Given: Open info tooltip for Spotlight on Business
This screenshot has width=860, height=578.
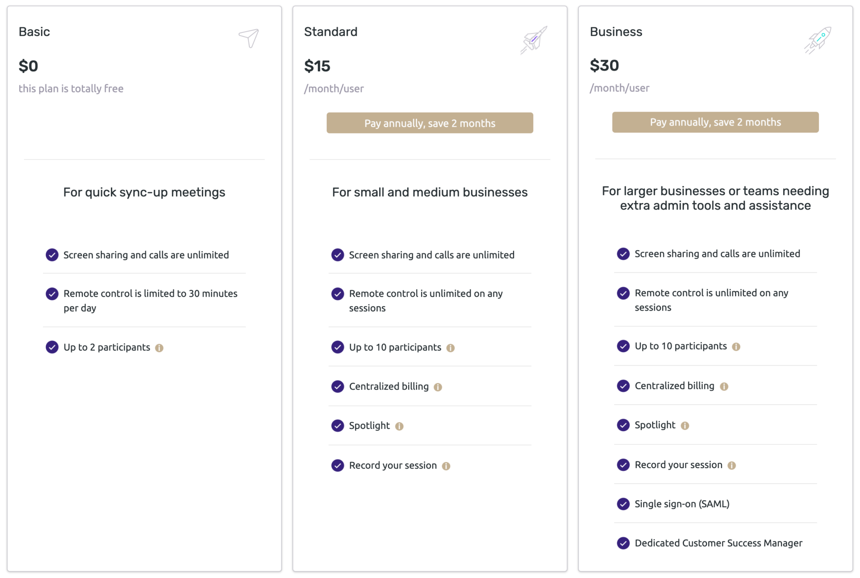Looking at the screenshot, I should click(x=685, y=425).
